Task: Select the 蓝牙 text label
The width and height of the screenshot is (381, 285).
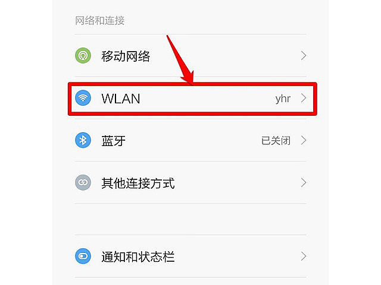Action: point(114,141)
